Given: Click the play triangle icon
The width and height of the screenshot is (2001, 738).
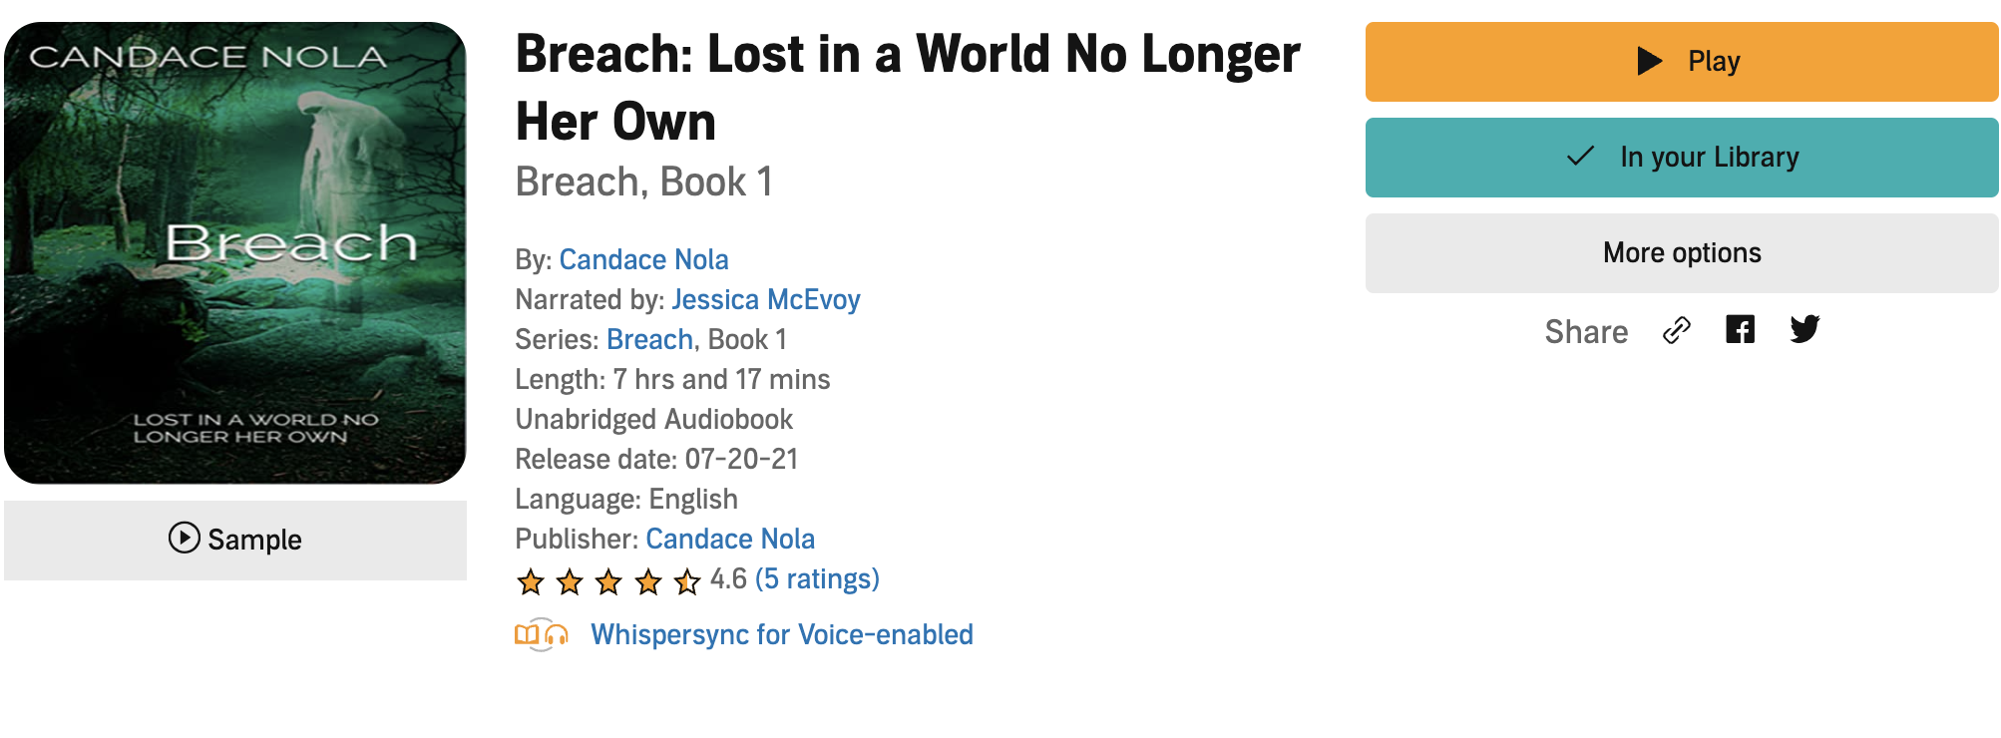Looking at the screenshot, I should [1650, 61].
